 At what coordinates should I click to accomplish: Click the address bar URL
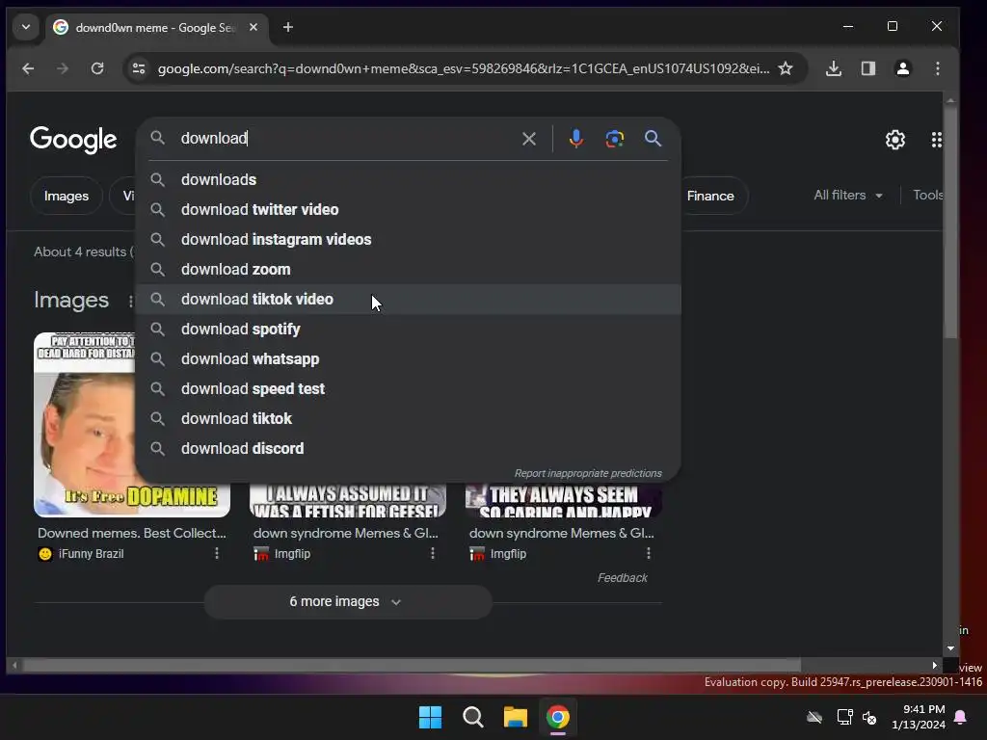[x=464, y=68]
